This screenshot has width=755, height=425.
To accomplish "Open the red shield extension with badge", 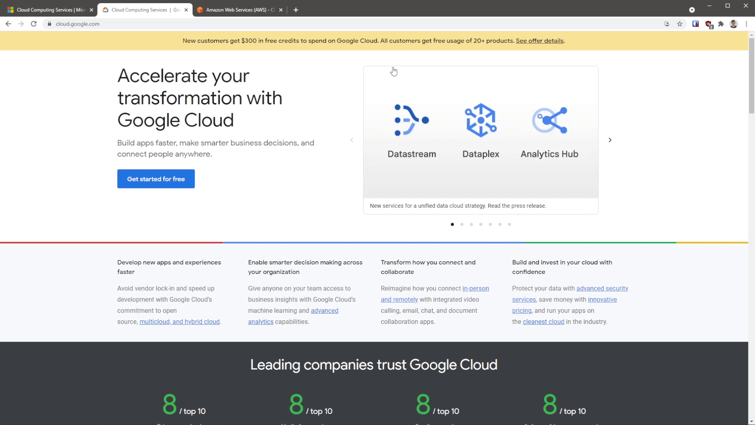I will click(709, 24).
